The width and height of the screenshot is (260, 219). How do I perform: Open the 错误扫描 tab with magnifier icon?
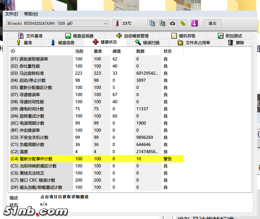pyautogui.click(x=147, y=42)
